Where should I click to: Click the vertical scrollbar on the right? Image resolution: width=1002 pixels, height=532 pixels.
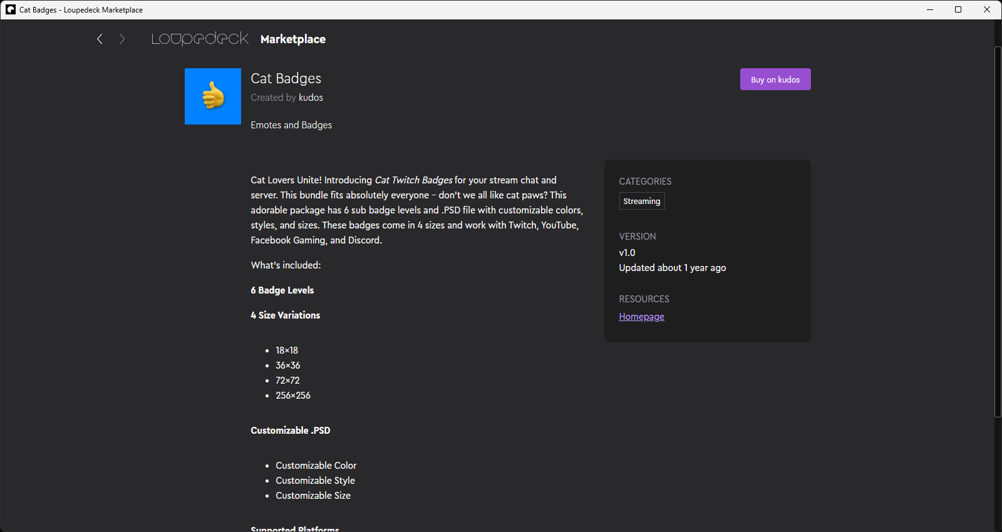pyautogui.click(x=998, y=232)
